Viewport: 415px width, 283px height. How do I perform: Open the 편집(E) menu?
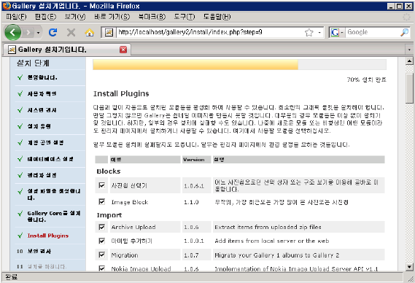point(45,17)
